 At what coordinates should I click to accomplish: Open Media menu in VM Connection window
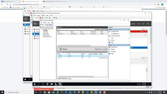(43, 16)
